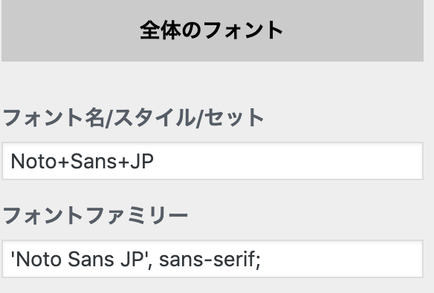Place cursor on "Noto" in Noto+Sans+JP field
Screen dimensions: 434x293
pyautogui.click(x=33, y=161)
